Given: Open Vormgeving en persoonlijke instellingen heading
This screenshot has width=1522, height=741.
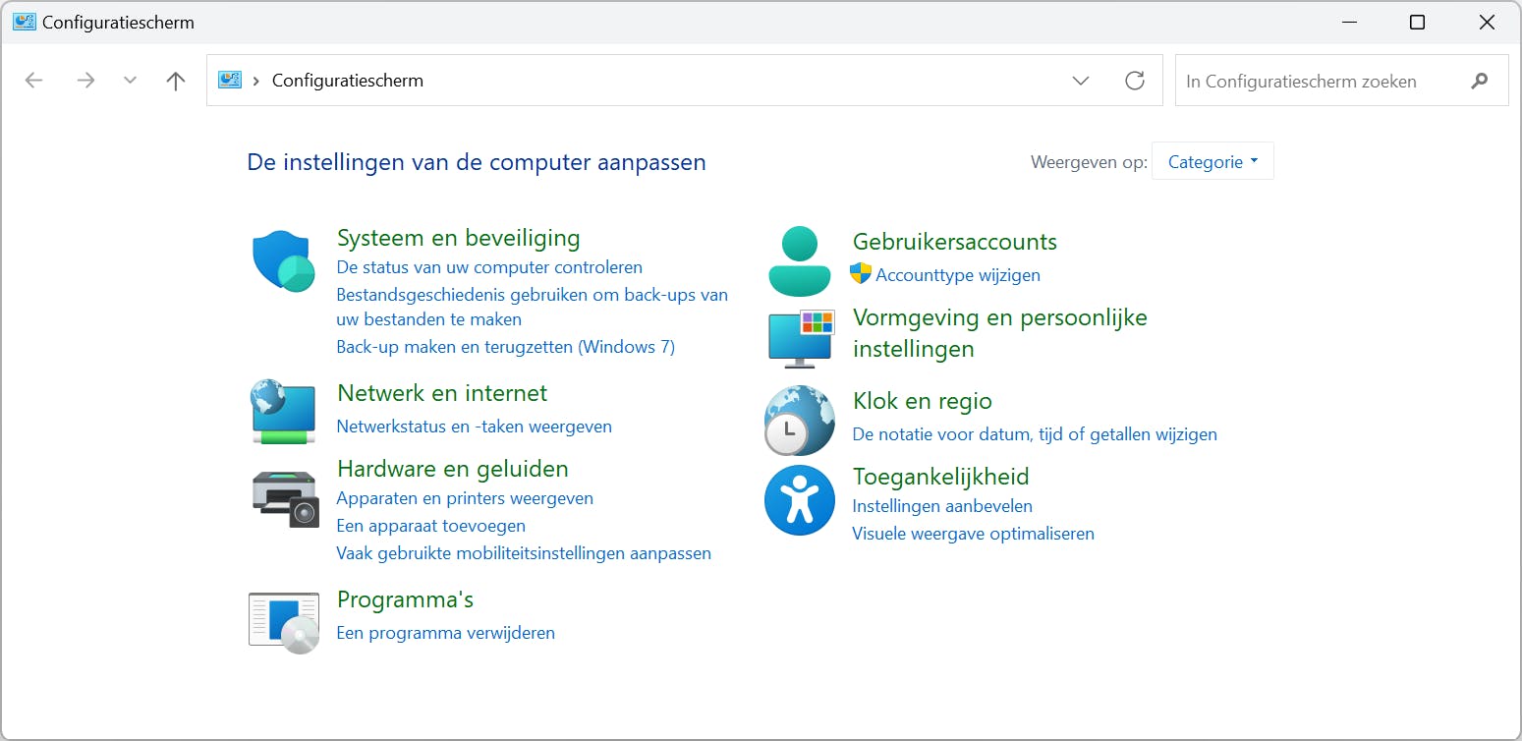Looking at the screenshot, I should (x=1000, y=333).
